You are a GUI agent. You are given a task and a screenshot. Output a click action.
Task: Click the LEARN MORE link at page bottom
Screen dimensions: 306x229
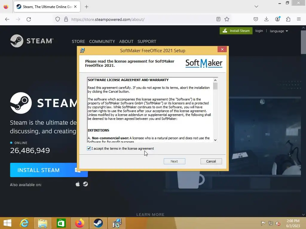coord(150,214)
